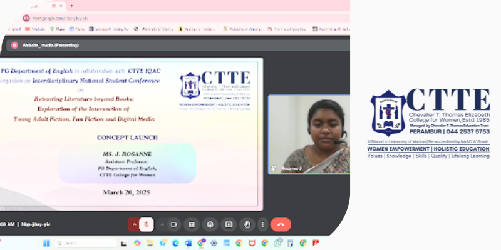Screen dimensions: 501x250
Task: Open the University bookmark
Action: pyautogui.click(x=153, y=29)
